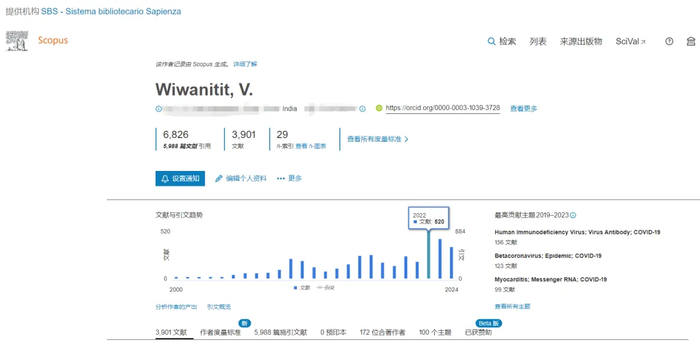Select the 已获赞助 tab
700x349 pixels.
pyautogui.click(x=478, y=333)
